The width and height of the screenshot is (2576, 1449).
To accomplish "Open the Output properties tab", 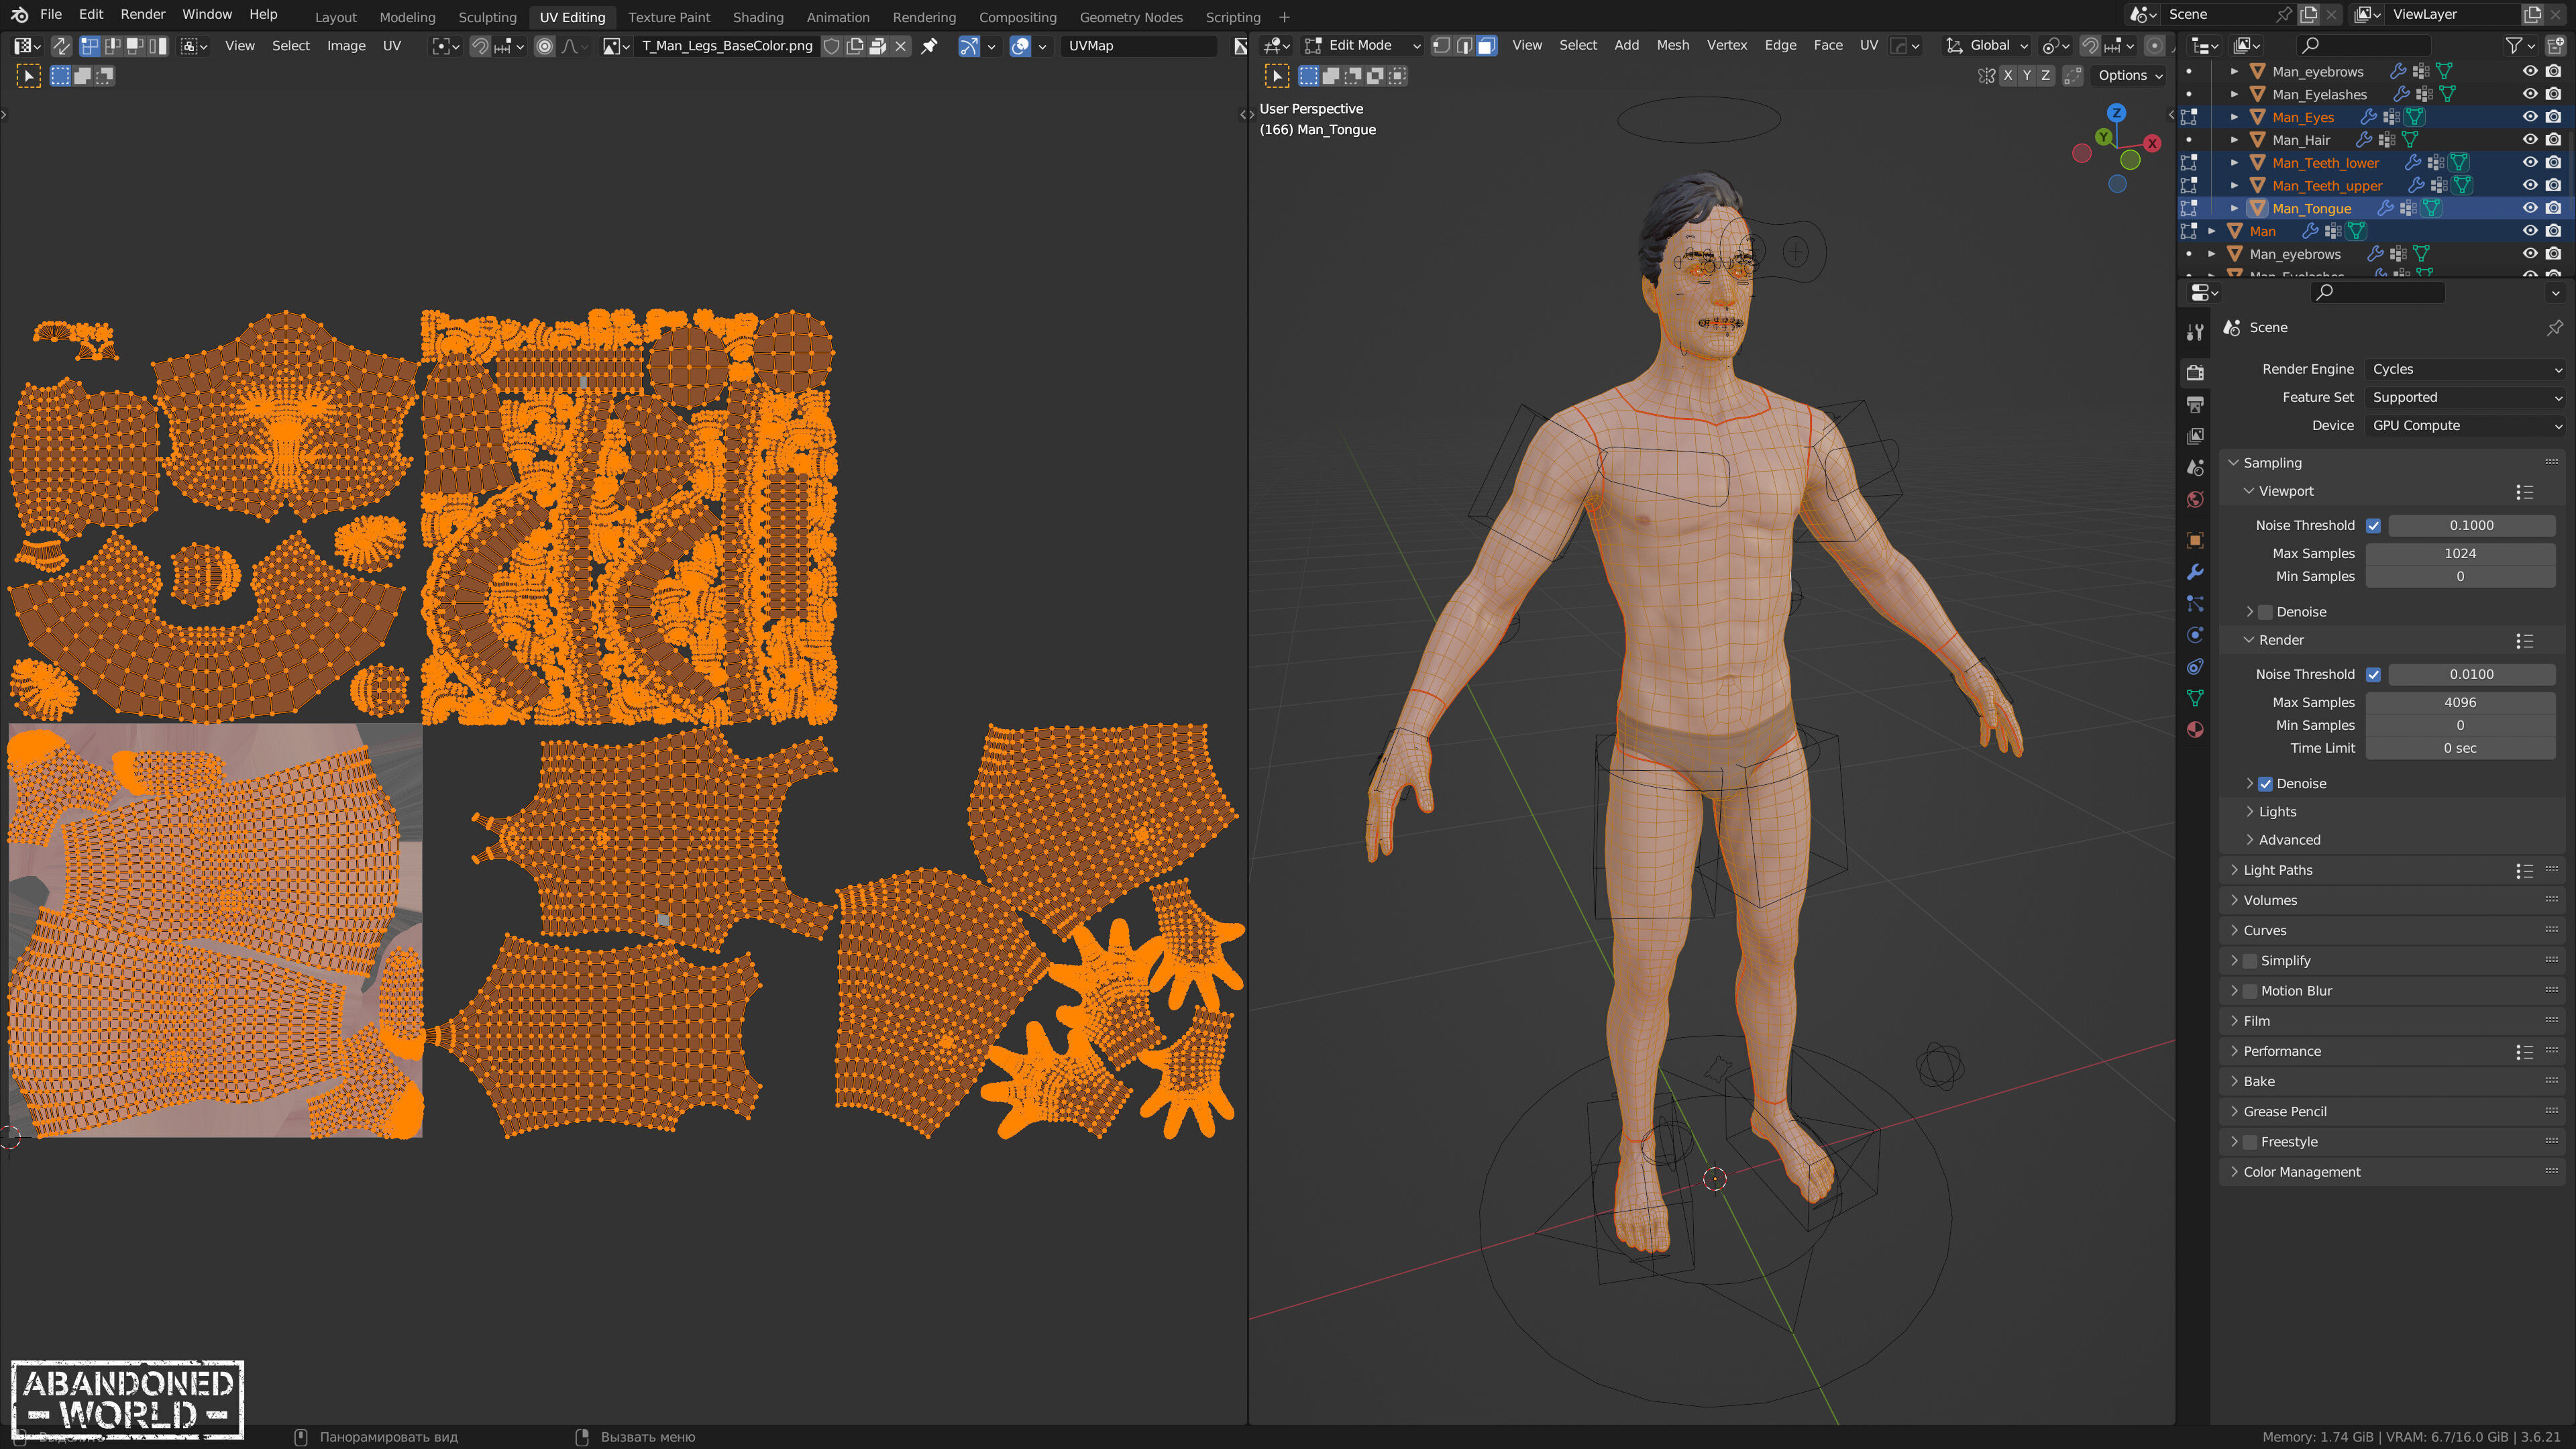I will click(x=2195, y=404).
